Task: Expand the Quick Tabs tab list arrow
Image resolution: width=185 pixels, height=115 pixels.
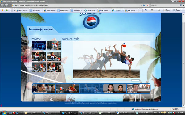Action: pyautogui.click(x=14, y=10)
